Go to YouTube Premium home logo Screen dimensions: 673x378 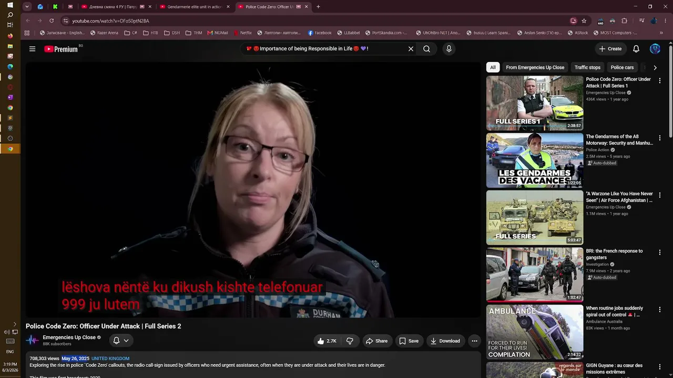[x=61, y=49]
